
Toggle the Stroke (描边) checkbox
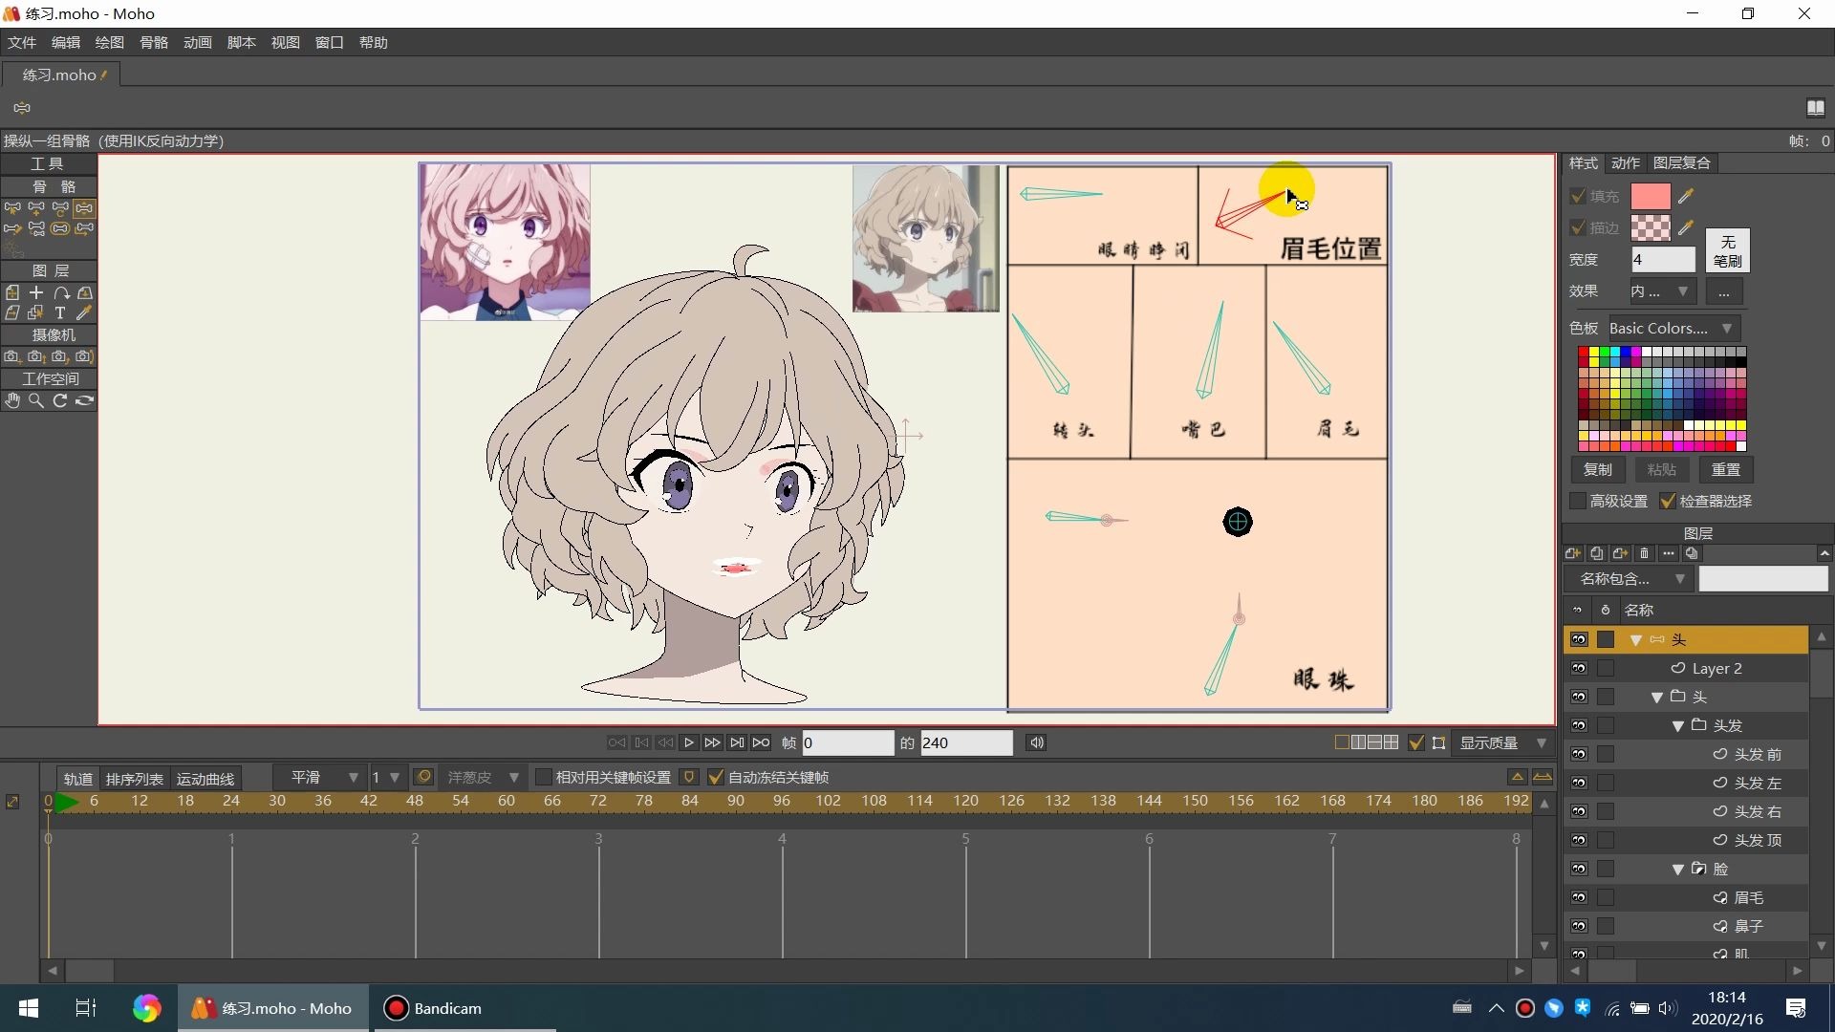[1578, 227]
